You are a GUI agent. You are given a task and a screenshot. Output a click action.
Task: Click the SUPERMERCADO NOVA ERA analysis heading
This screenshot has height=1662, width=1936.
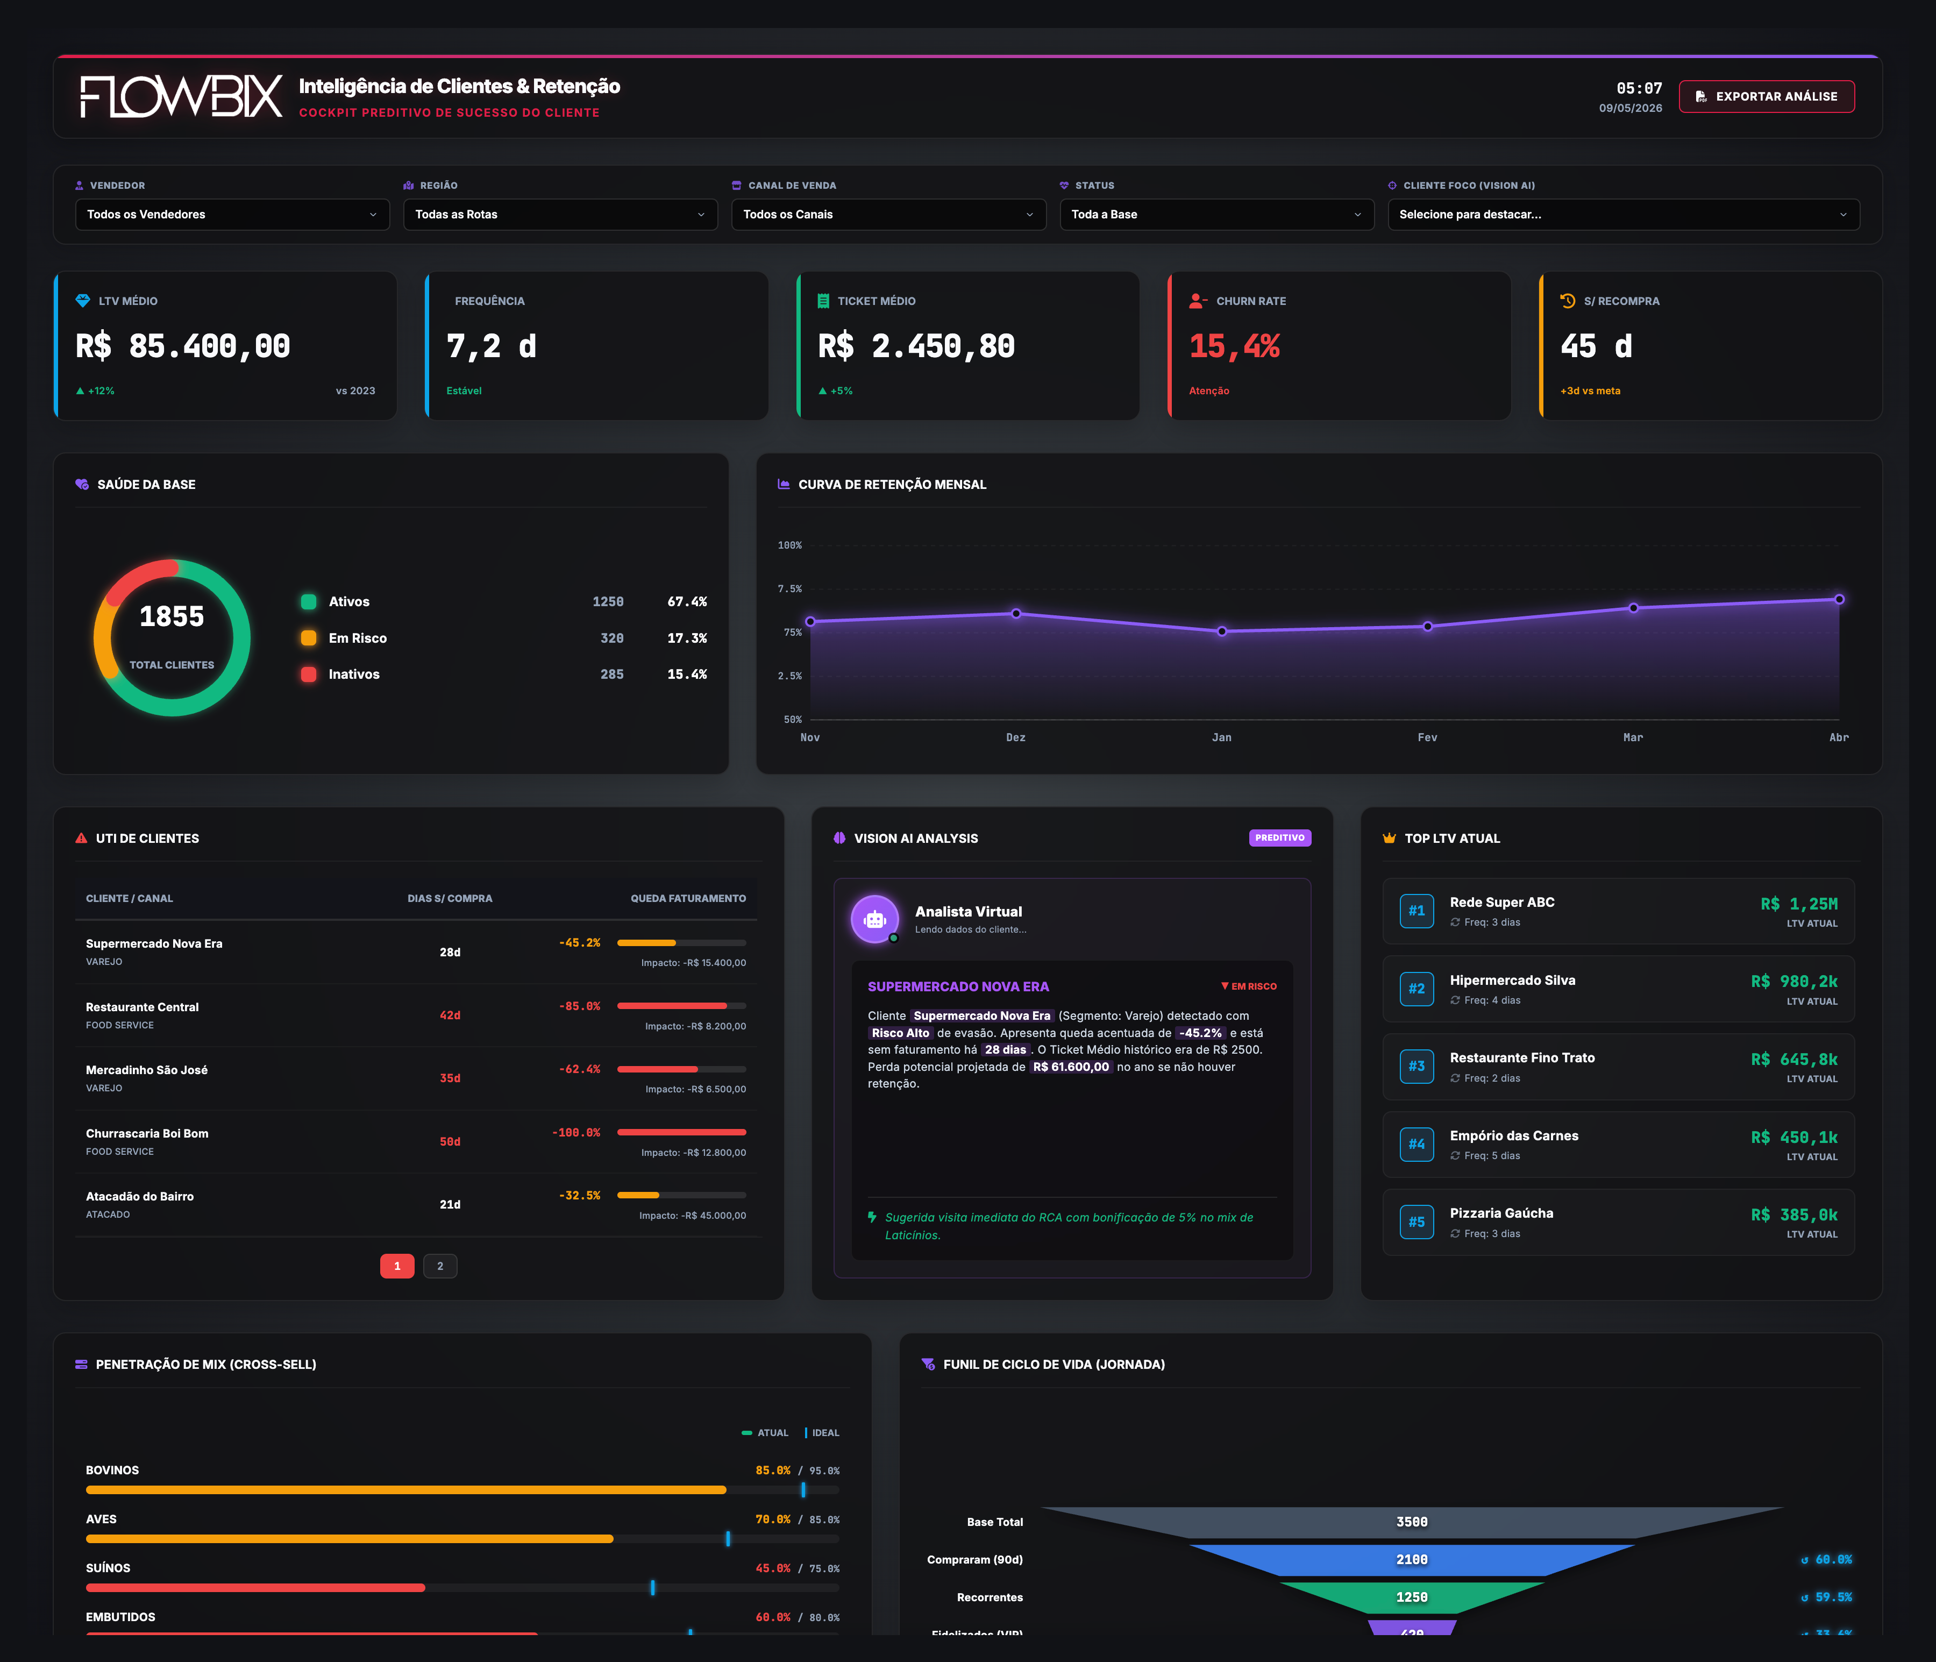[x=958, y=986]
